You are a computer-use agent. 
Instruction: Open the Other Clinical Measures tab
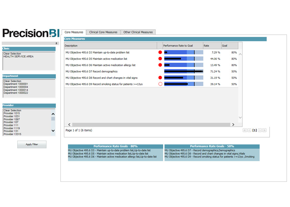pos(138,32)
